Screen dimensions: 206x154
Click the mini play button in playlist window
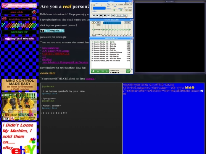coord(113,73)
